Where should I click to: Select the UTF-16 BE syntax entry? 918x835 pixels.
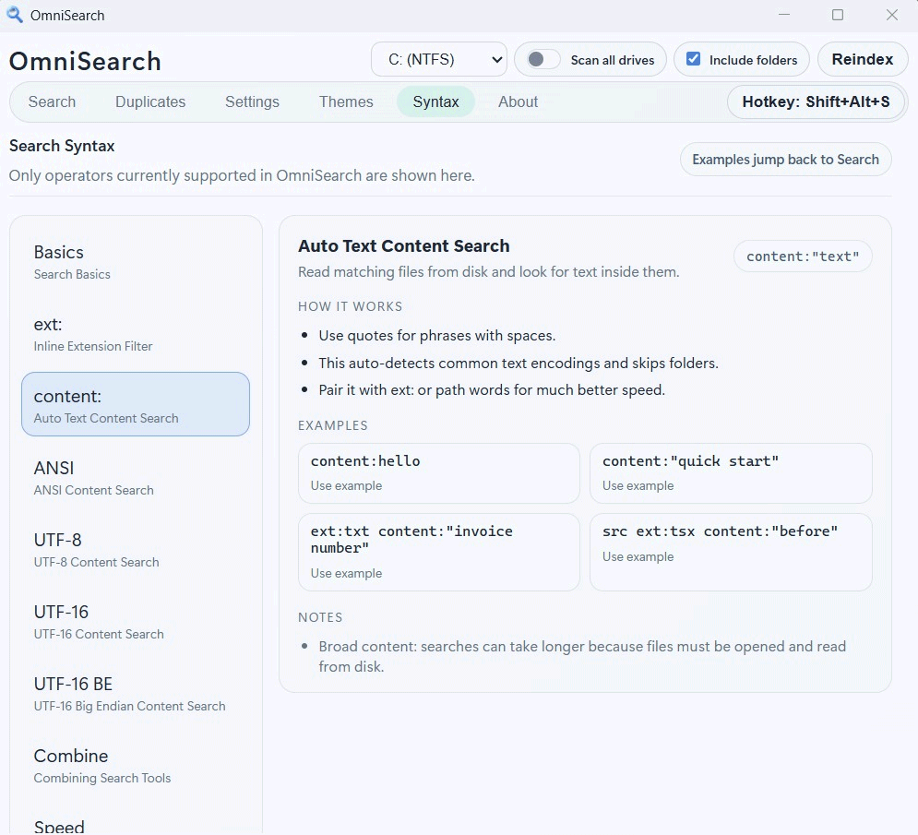click(135, 693)
